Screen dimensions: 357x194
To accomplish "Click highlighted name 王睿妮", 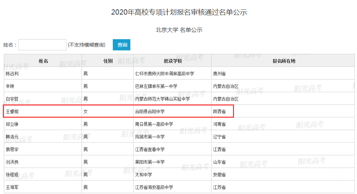I will point(12,112).
